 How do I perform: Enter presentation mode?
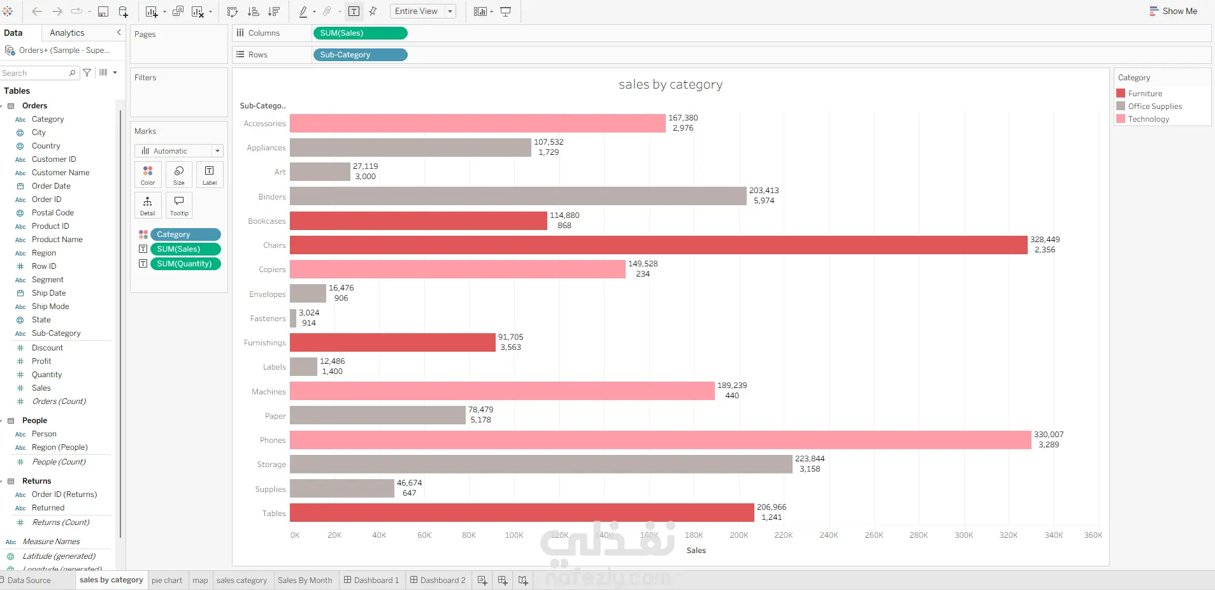506,11
